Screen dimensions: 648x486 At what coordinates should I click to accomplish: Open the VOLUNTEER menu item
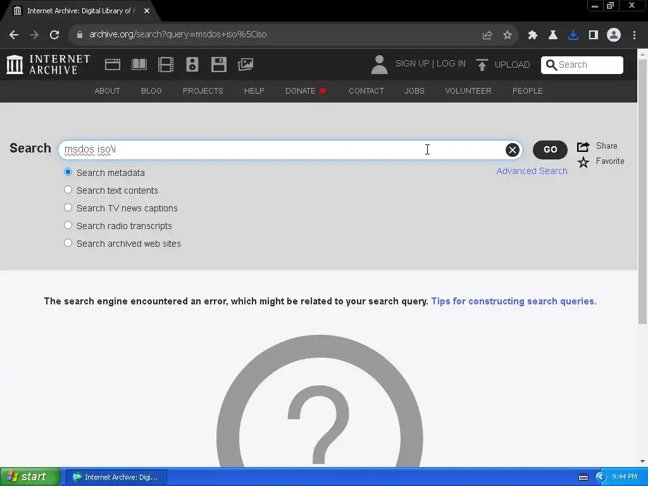(468, 91)
